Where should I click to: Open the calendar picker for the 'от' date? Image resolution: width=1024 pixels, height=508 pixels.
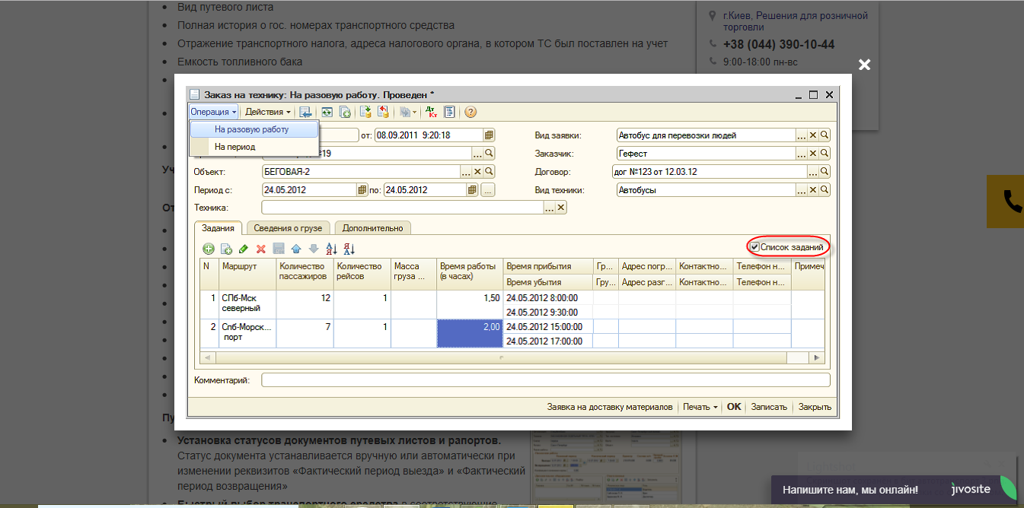tap(489, 135)
